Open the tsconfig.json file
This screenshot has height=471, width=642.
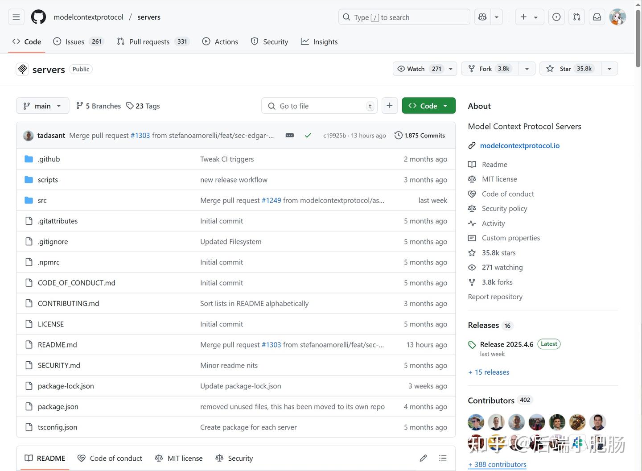pyautogui.click(x=58, y=427)
